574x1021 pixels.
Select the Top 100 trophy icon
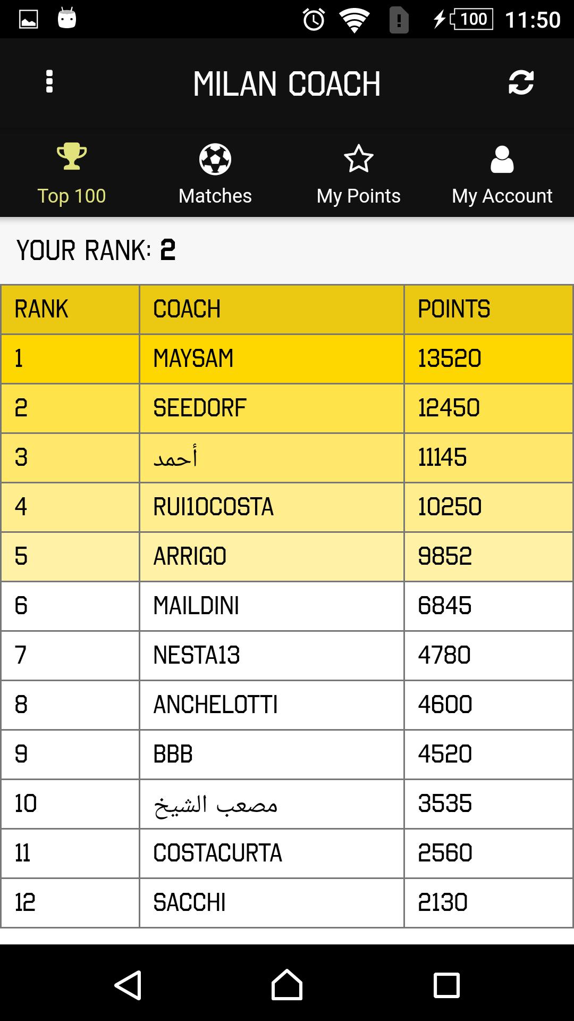72,156
